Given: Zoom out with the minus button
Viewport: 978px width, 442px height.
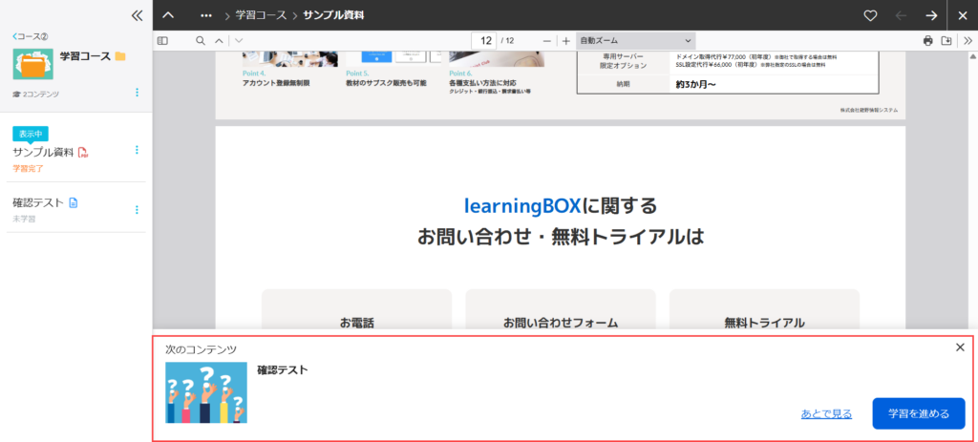Looking at the screenshot, I should [x=547, y=40].
